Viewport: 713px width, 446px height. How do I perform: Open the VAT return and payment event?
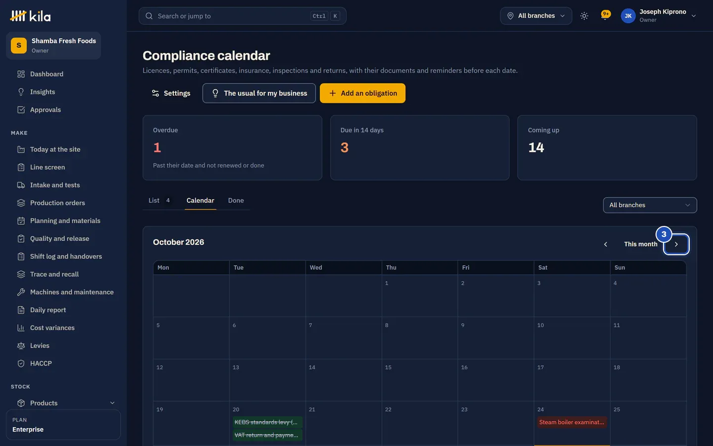[267, 435]
